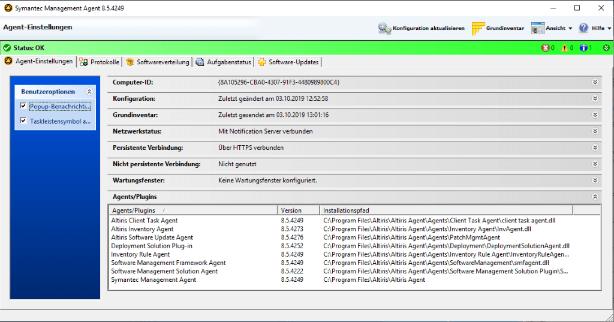Image resolution: width=614 pixels, height=322 pixels.
Task: Collapse the Benutzeroptionen panel
Action: pyautogui.click(x=89, y=92)
